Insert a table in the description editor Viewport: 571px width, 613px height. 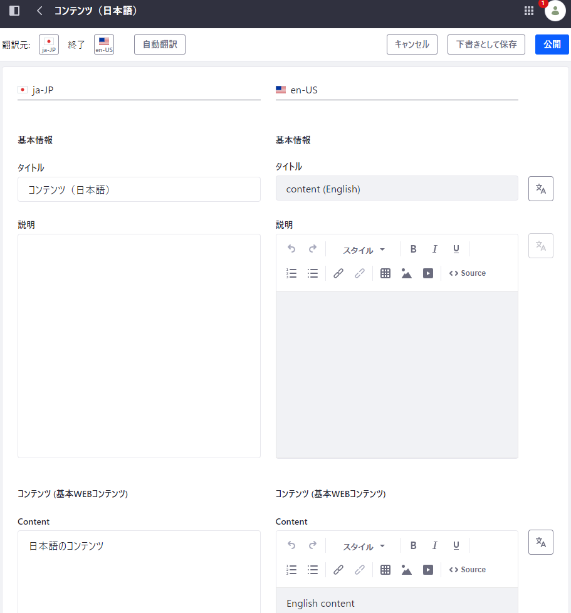pyautogui.click(x=385, y=273)
